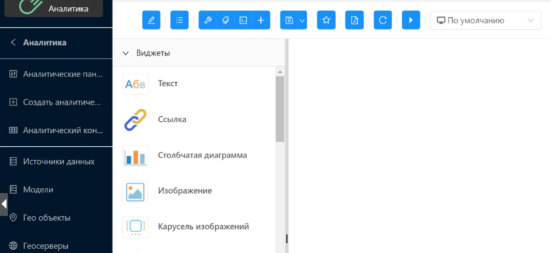
Task: Open the console terminal toolbar icon
Action: tap(243, 20)
